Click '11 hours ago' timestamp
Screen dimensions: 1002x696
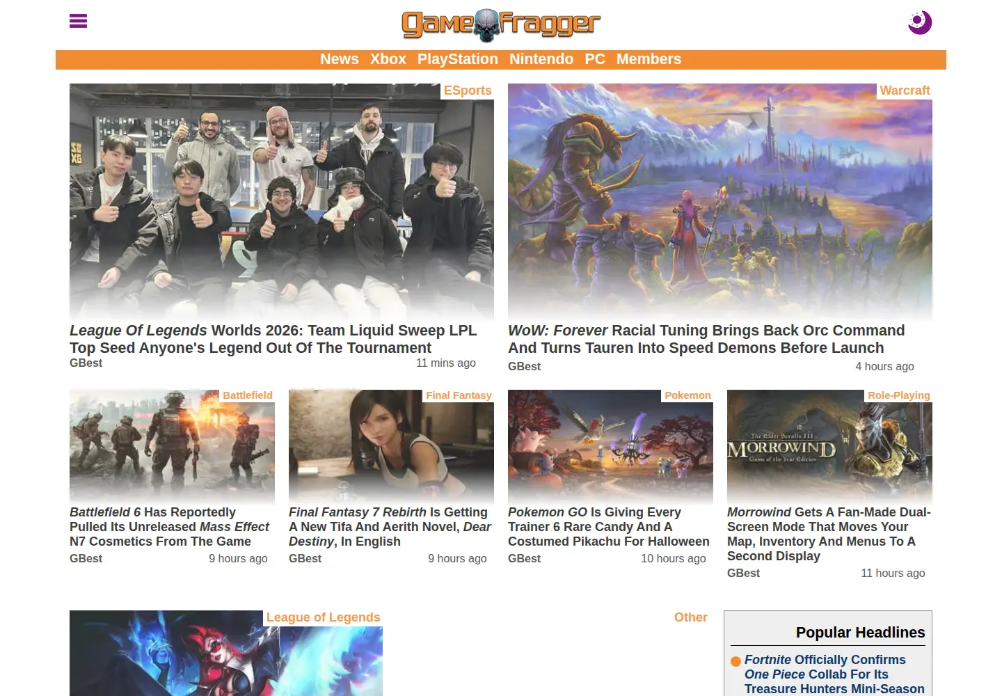(893, 574)
